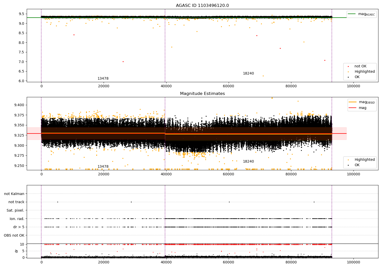382x268 pixels.
Task: Click the title AGASC ID 1103496120.0
Action: [202, 6]
